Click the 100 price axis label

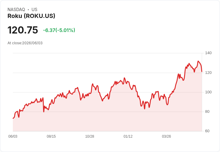pyautogui.click(x=208, y=92)
